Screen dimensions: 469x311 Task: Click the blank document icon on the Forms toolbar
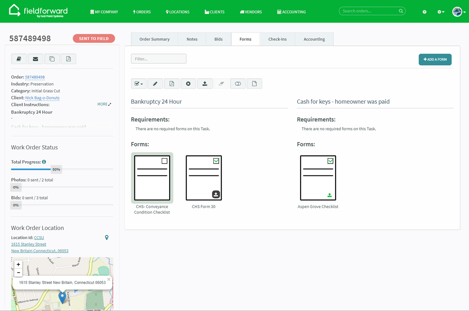(x=254, y=83)
